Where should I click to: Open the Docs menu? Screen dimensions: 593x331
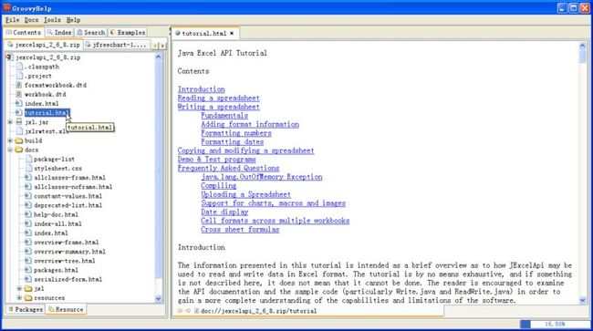click(31, 20)
